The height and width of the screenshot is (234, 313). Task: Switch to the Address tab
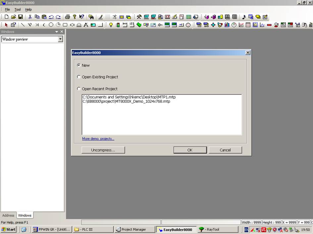point(8,215)
